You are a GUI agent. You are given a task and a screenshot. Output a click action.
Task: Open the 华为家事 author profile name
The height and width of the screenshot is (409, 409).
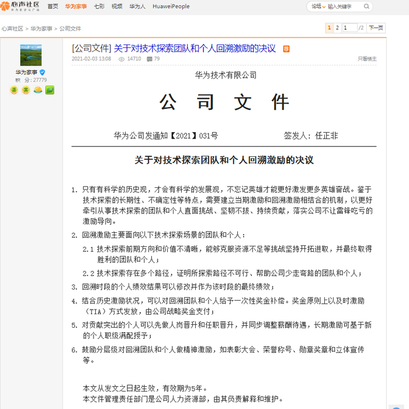click(26, 72)
